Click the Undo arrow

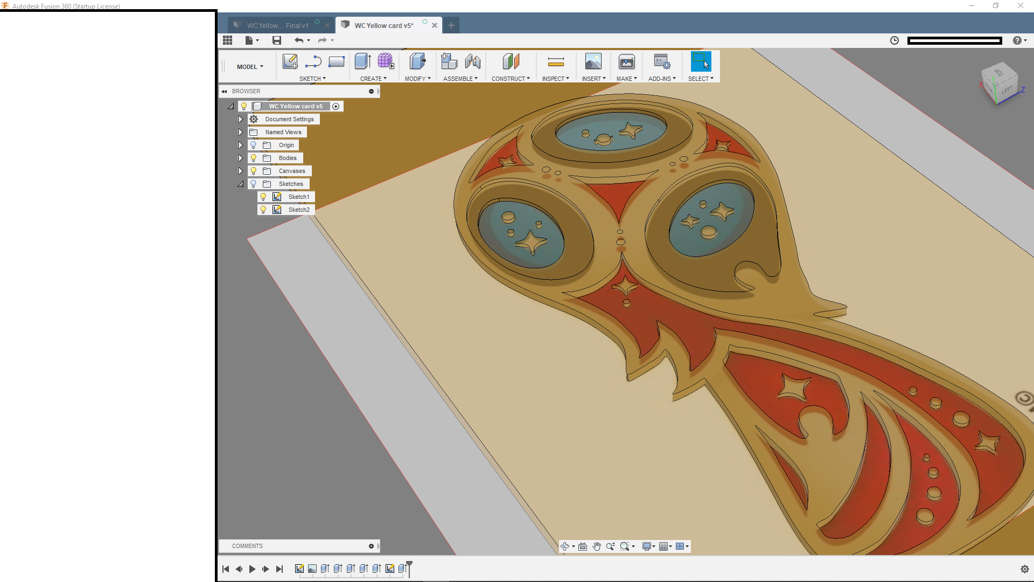click(x=299, y=40)
